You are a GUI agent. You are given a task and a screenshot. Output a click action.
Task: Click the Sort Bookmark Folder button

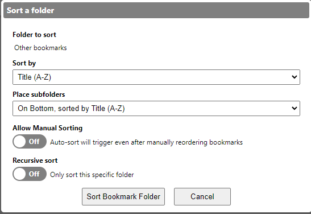[x=123, y=196]
